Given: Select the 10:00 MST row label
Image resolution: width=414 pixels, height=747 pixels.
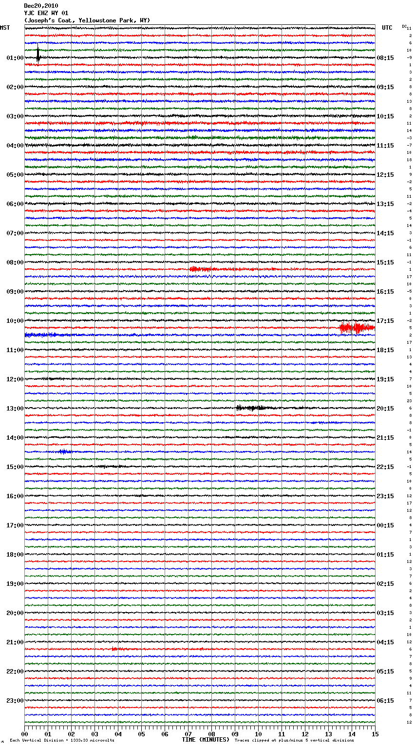Looking at the screenshot, I should click(x=15, y=321).
